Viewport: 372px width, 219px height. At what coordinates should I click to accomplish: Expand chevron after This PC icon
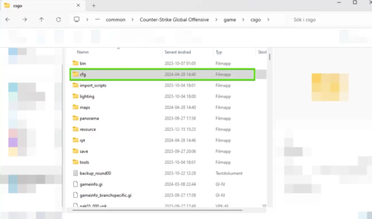point(87,20)
